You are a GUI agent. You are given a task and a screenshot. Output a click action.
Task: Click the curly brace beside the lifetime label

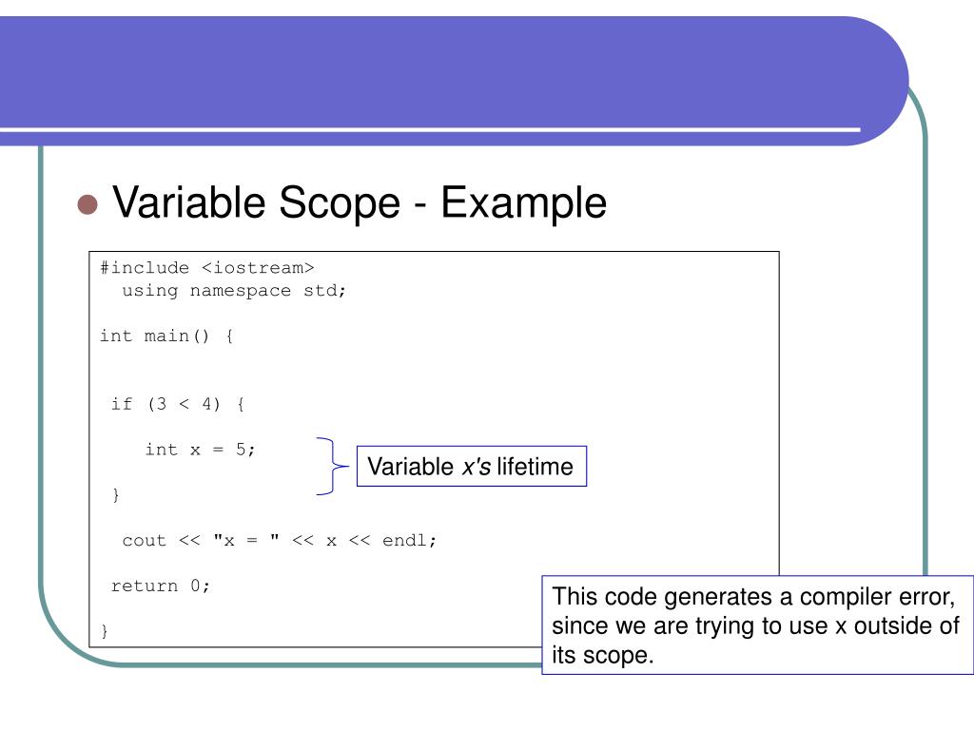click(x=332, y=466)
